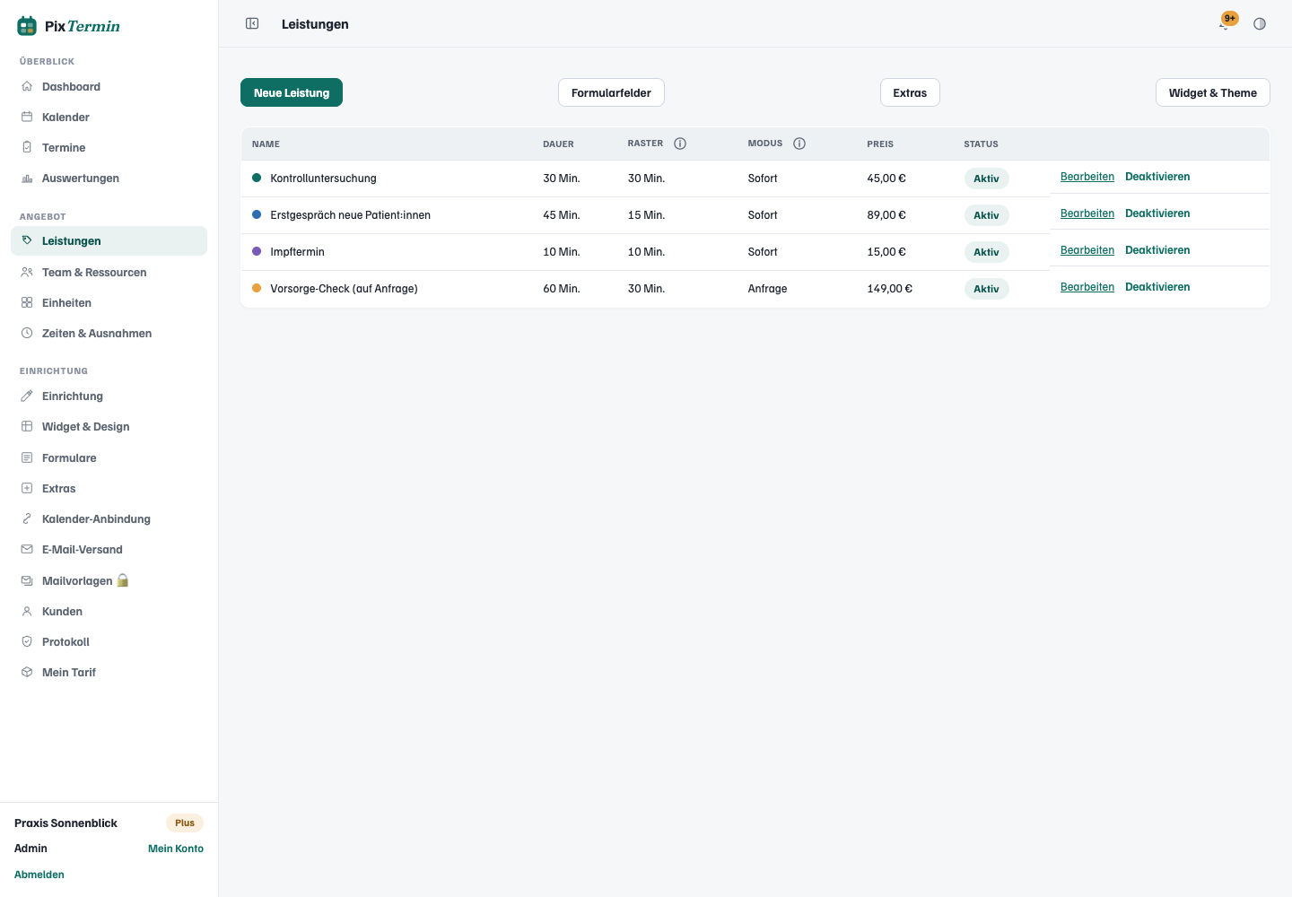Open Zeiten & Ausnahmen page
This screenshot has width=1292, height=897.
(109, 334)
